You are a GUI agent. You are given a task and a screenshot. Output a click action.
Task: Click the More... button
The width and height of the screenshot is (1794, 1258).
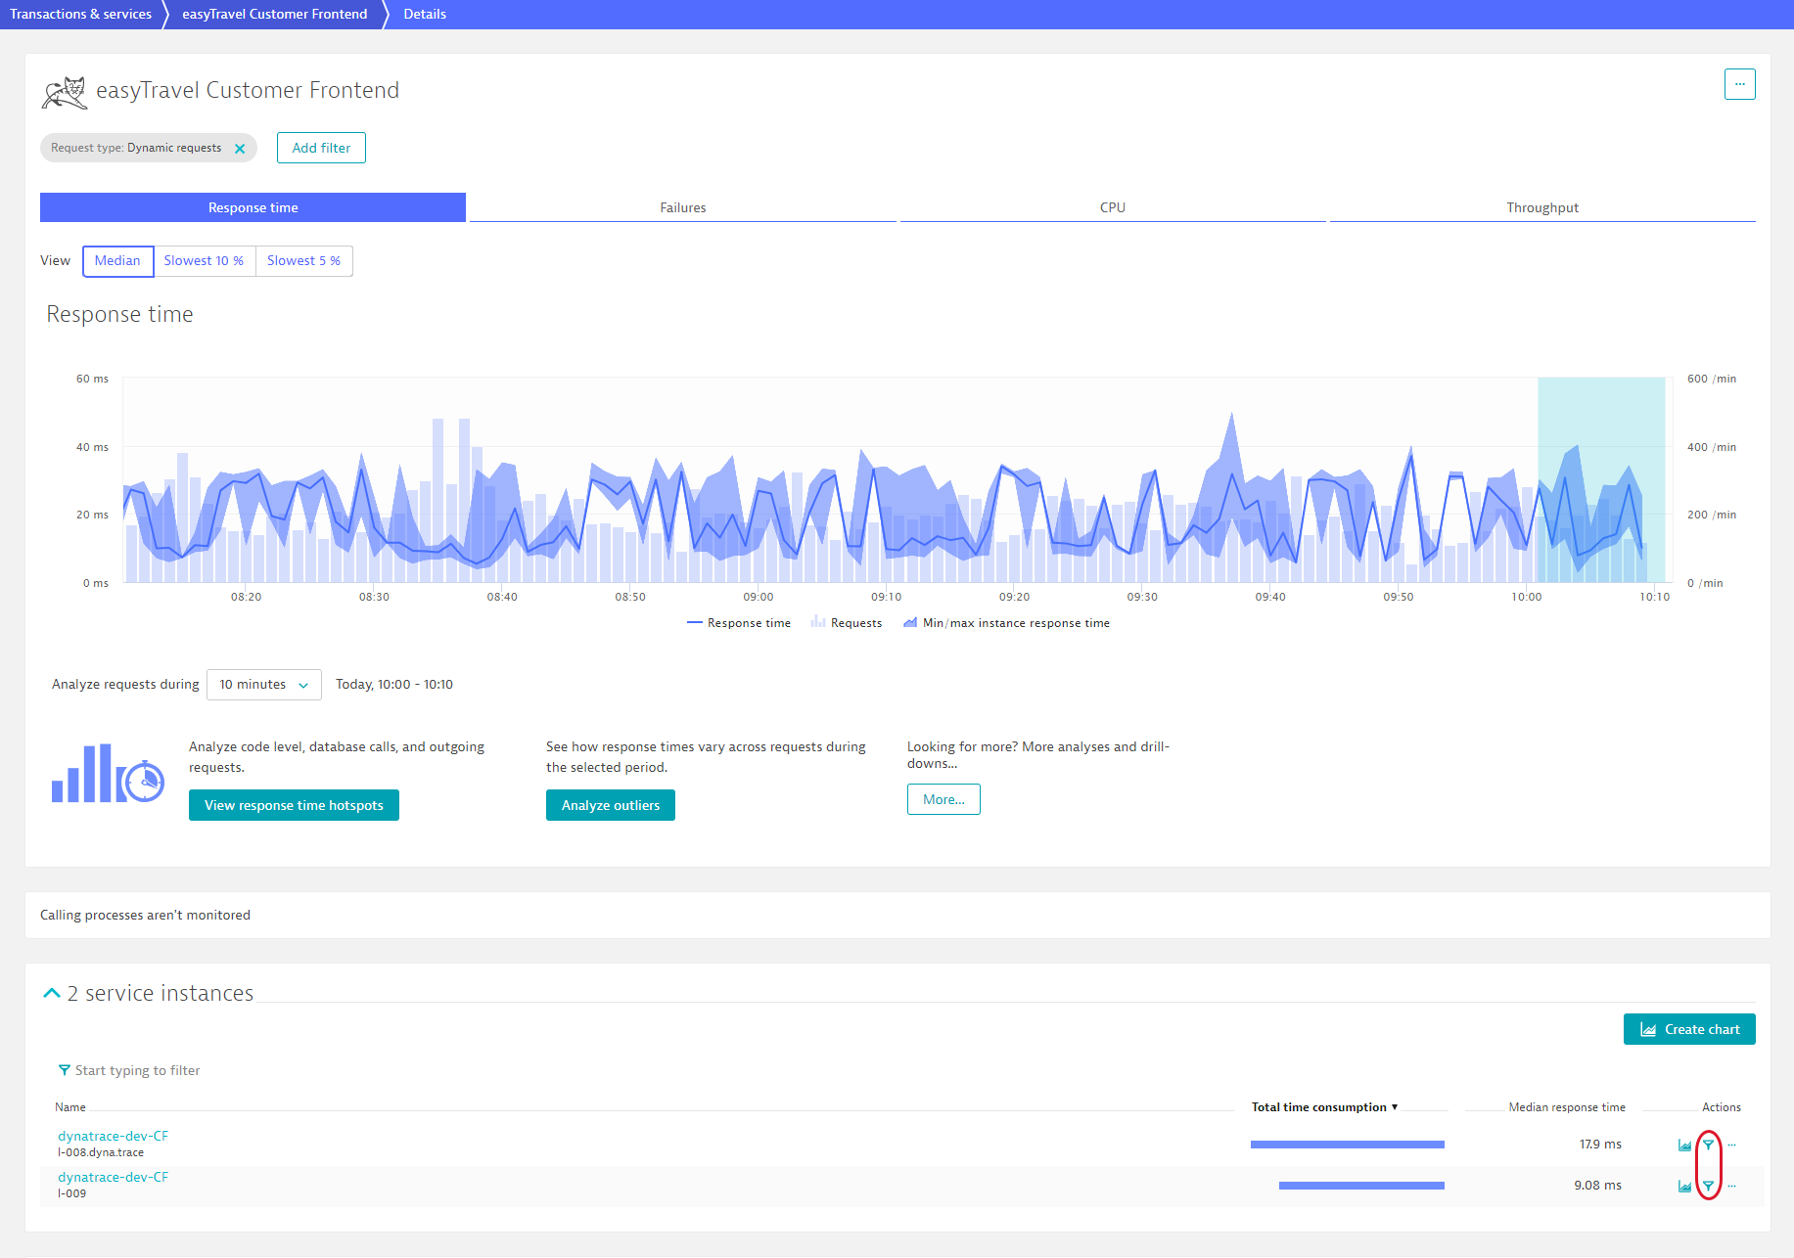click(943, 799)
